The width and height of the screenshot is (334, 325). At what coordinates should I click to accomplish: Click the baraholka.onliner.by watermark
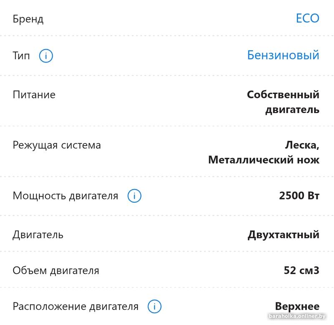297,316
